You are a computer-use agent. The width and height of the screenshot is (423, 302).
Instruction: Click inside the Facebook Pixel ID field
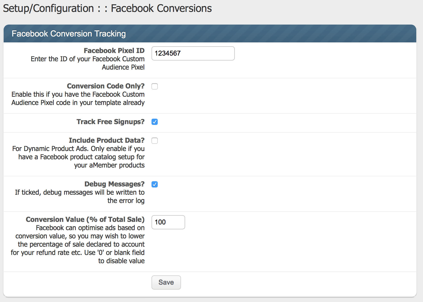pyautogui.click(x=193, y=53)
